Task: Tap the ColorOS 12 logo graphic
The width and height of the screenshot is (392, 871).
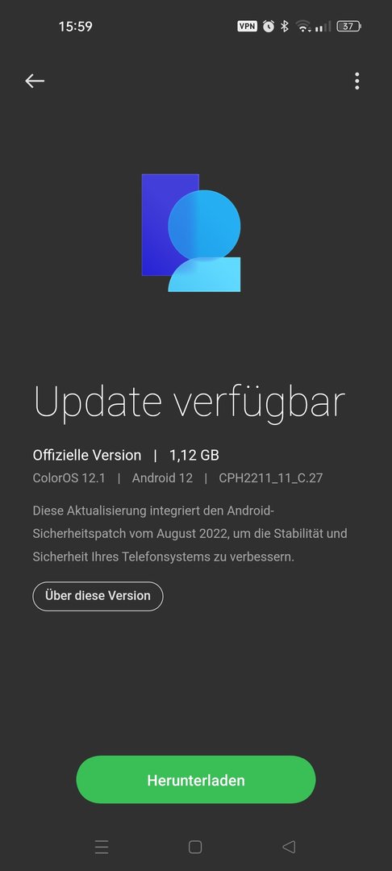Action: pyautogui.click(x=191, y=233)
